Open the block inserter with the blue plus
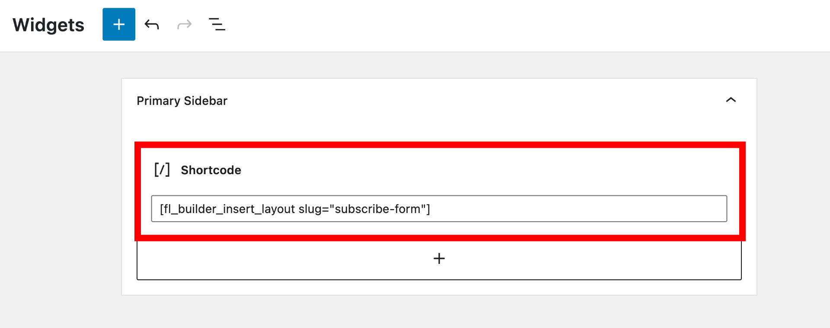The image size is (830, 328). [118, 25]
